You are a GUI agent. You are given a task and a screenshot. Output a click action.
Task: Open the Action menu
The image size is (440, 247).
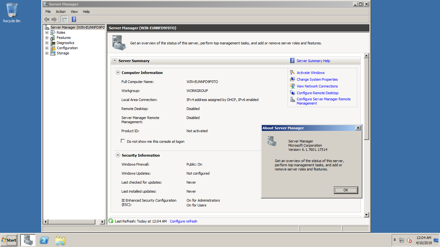pos(61,12)
